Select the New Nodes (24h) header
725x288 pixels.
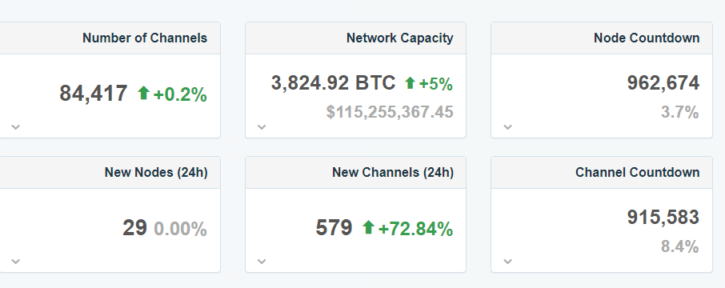point(156,173)
